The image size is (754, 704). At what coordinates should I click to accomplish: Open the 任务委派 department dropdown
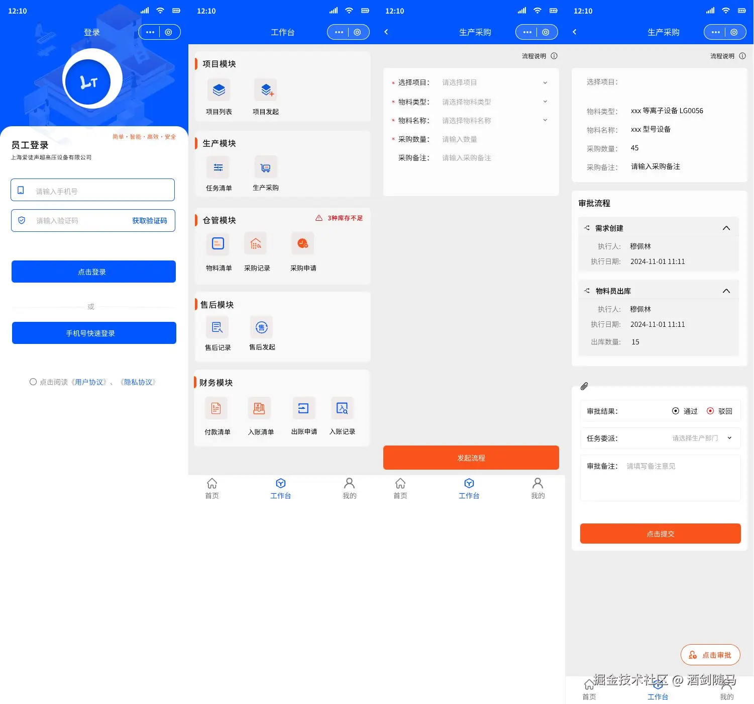click(x=661, y=438)
